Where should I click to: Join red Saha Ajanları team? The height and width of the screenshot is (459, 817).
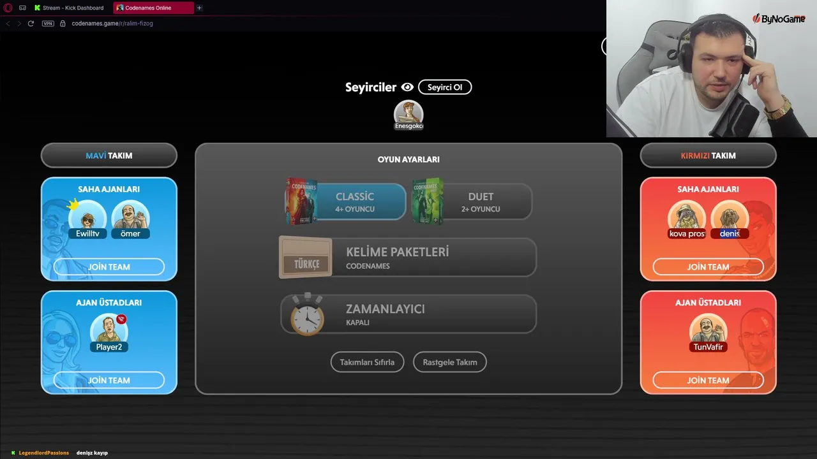click(708, 267)
